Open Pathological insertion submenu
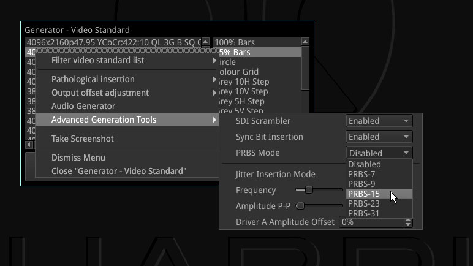Image resolution: width=473 pixels, height=266 pixels. click(x=127, y=80)
